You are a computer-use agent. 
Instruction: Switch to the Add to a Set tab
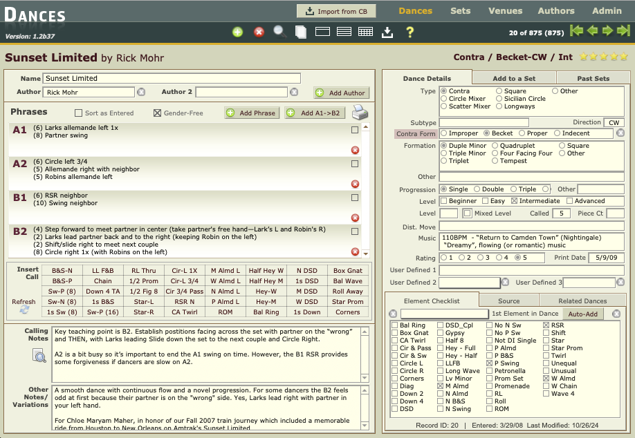point(514,78)
